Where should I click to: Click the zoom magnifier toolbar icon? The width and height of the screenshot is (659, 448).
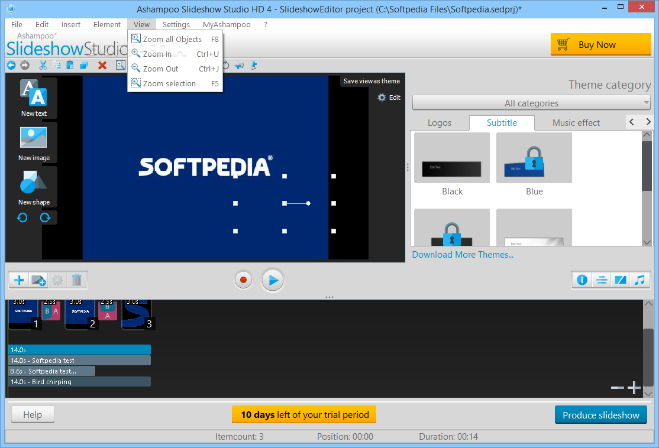[121, 65]
